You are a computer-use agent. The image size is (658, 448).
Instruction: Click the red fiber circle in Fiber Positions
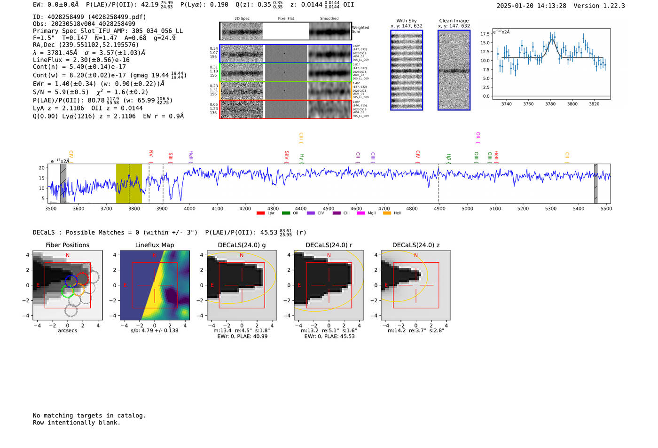tap(83, 279)
